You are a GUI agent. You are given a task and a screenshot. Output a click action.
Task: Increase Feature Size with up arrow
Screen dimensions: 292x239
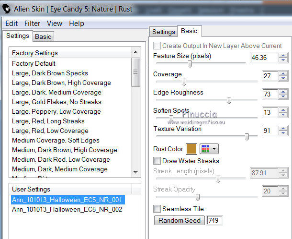coord(283,56)
